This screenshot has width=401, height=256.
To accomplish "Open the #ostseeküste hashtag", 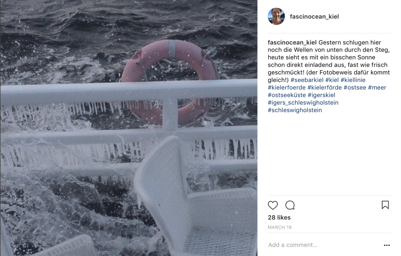I will pos(287,95).
